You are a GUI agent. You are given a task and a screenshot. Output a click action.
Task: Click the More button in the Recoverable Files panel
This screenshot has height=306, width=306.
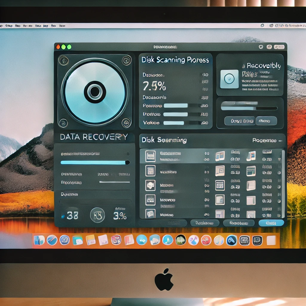[266, 121]
